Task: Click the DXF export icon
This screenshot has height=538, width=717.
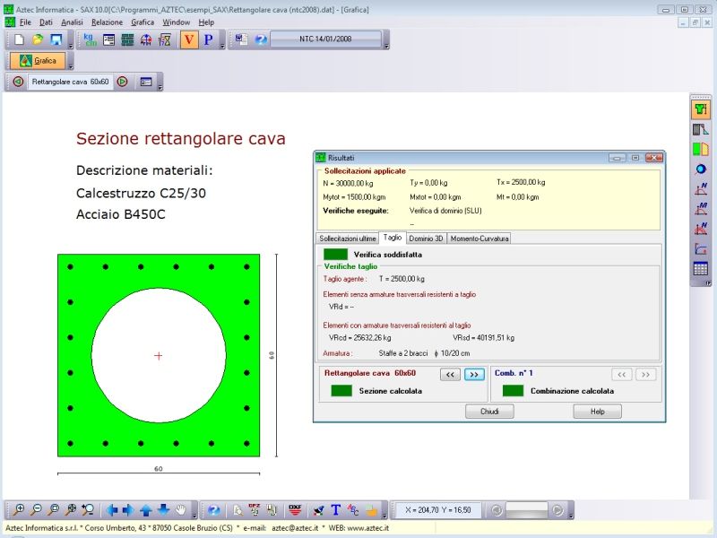Action: (x=295, y=509)
